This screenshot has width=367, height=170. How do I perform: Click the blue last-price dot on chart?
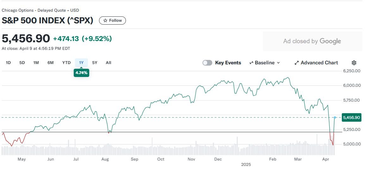[335, 118]
